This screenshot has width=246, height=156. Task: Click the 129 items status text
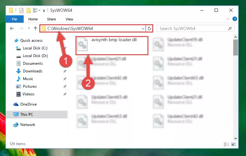[x=18, y=144]
